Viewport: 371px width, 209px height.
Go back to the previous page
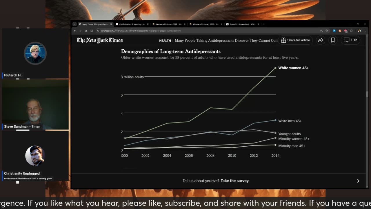(x=75, y=30)
